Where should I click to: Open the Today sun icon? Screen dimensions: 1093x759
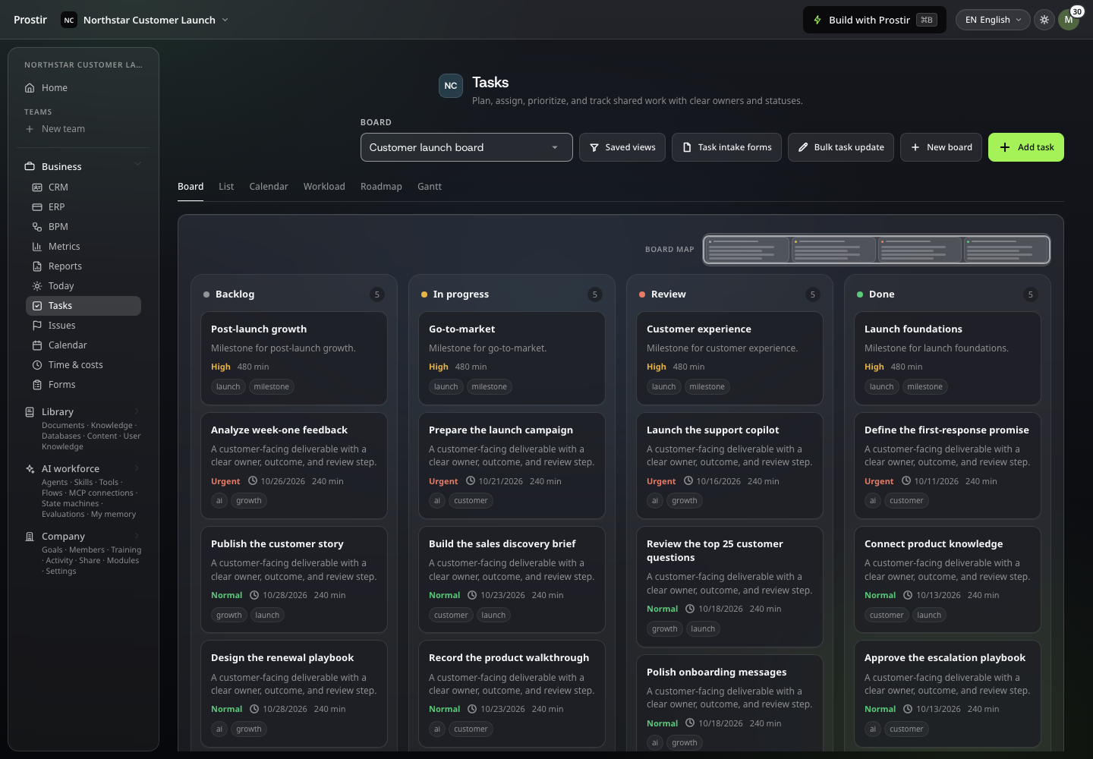click(x=36, y=286)
